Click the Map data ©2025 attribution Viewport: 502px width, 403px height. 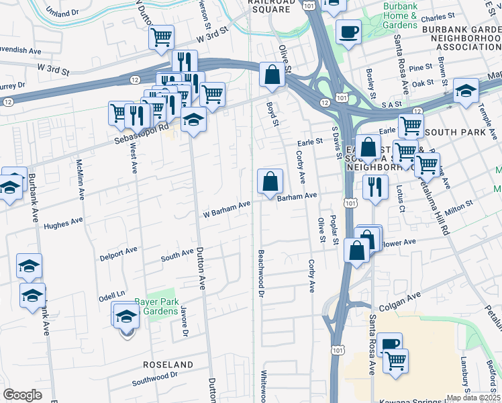472,397
